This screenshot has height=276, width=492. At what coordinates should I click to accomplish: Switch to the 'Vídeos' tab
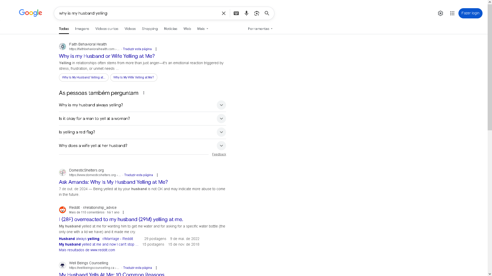tap(130, 29)
